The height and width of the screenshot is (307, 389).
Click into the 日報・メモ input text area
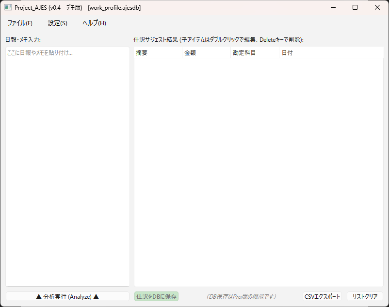(67, 165)
